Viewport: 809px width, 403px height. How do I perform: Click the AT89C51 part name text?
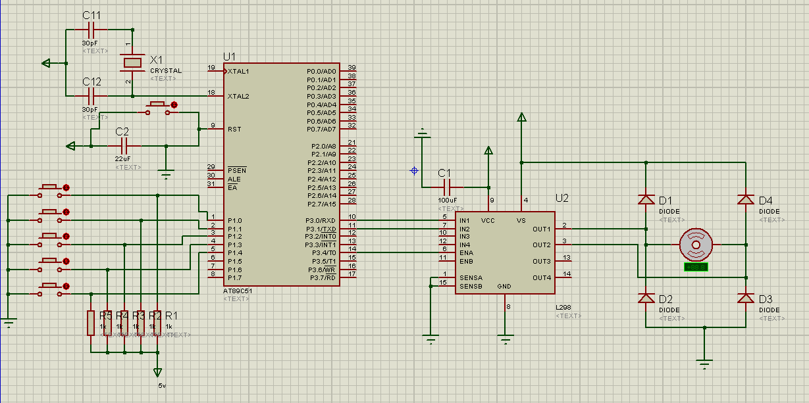tap(236, 291)
